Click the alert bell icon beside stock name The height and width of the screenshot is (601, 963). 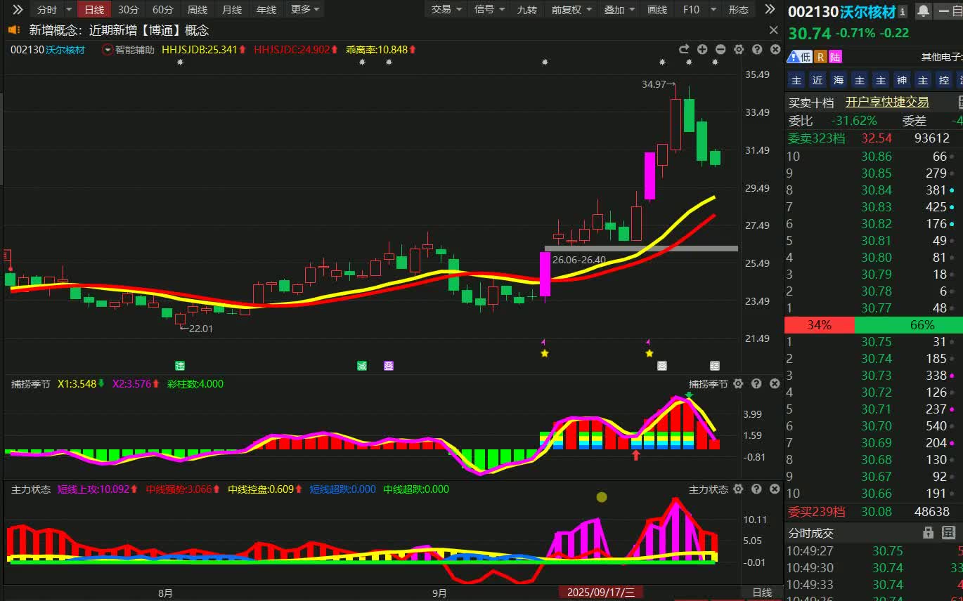tap(923, 11)
